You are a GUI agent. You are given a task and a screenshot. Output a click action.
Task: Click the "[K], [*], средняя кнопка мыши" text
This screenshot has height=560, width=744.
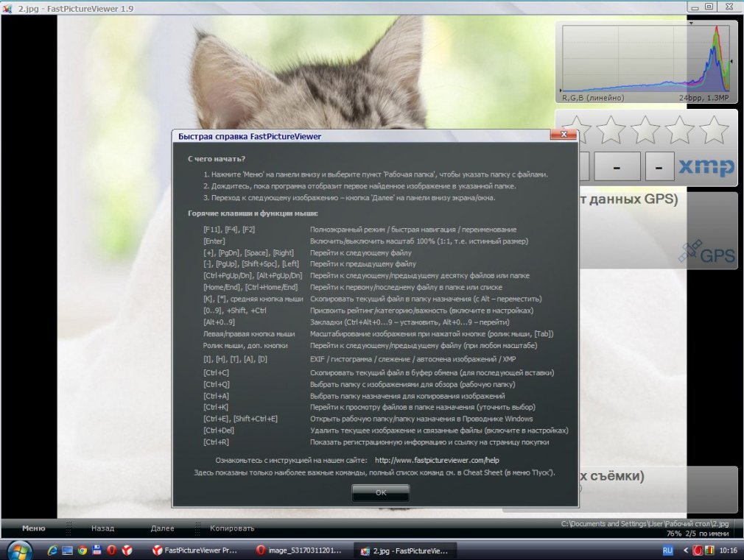tap(253, 299)
